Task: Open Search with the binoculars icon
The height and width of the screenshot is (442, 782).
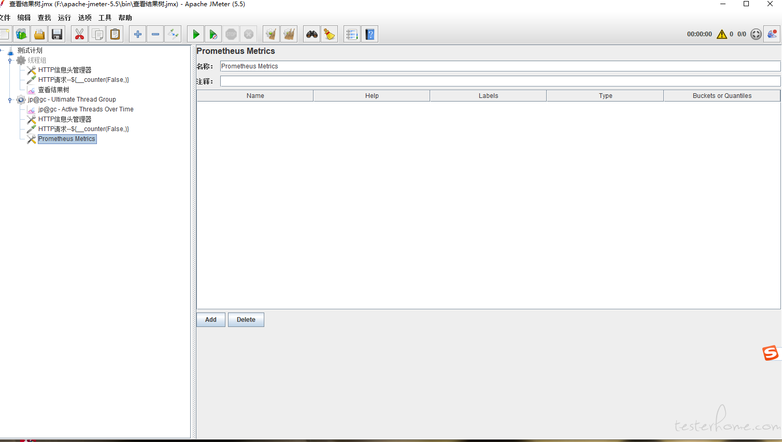Action: tap(311, 34)
